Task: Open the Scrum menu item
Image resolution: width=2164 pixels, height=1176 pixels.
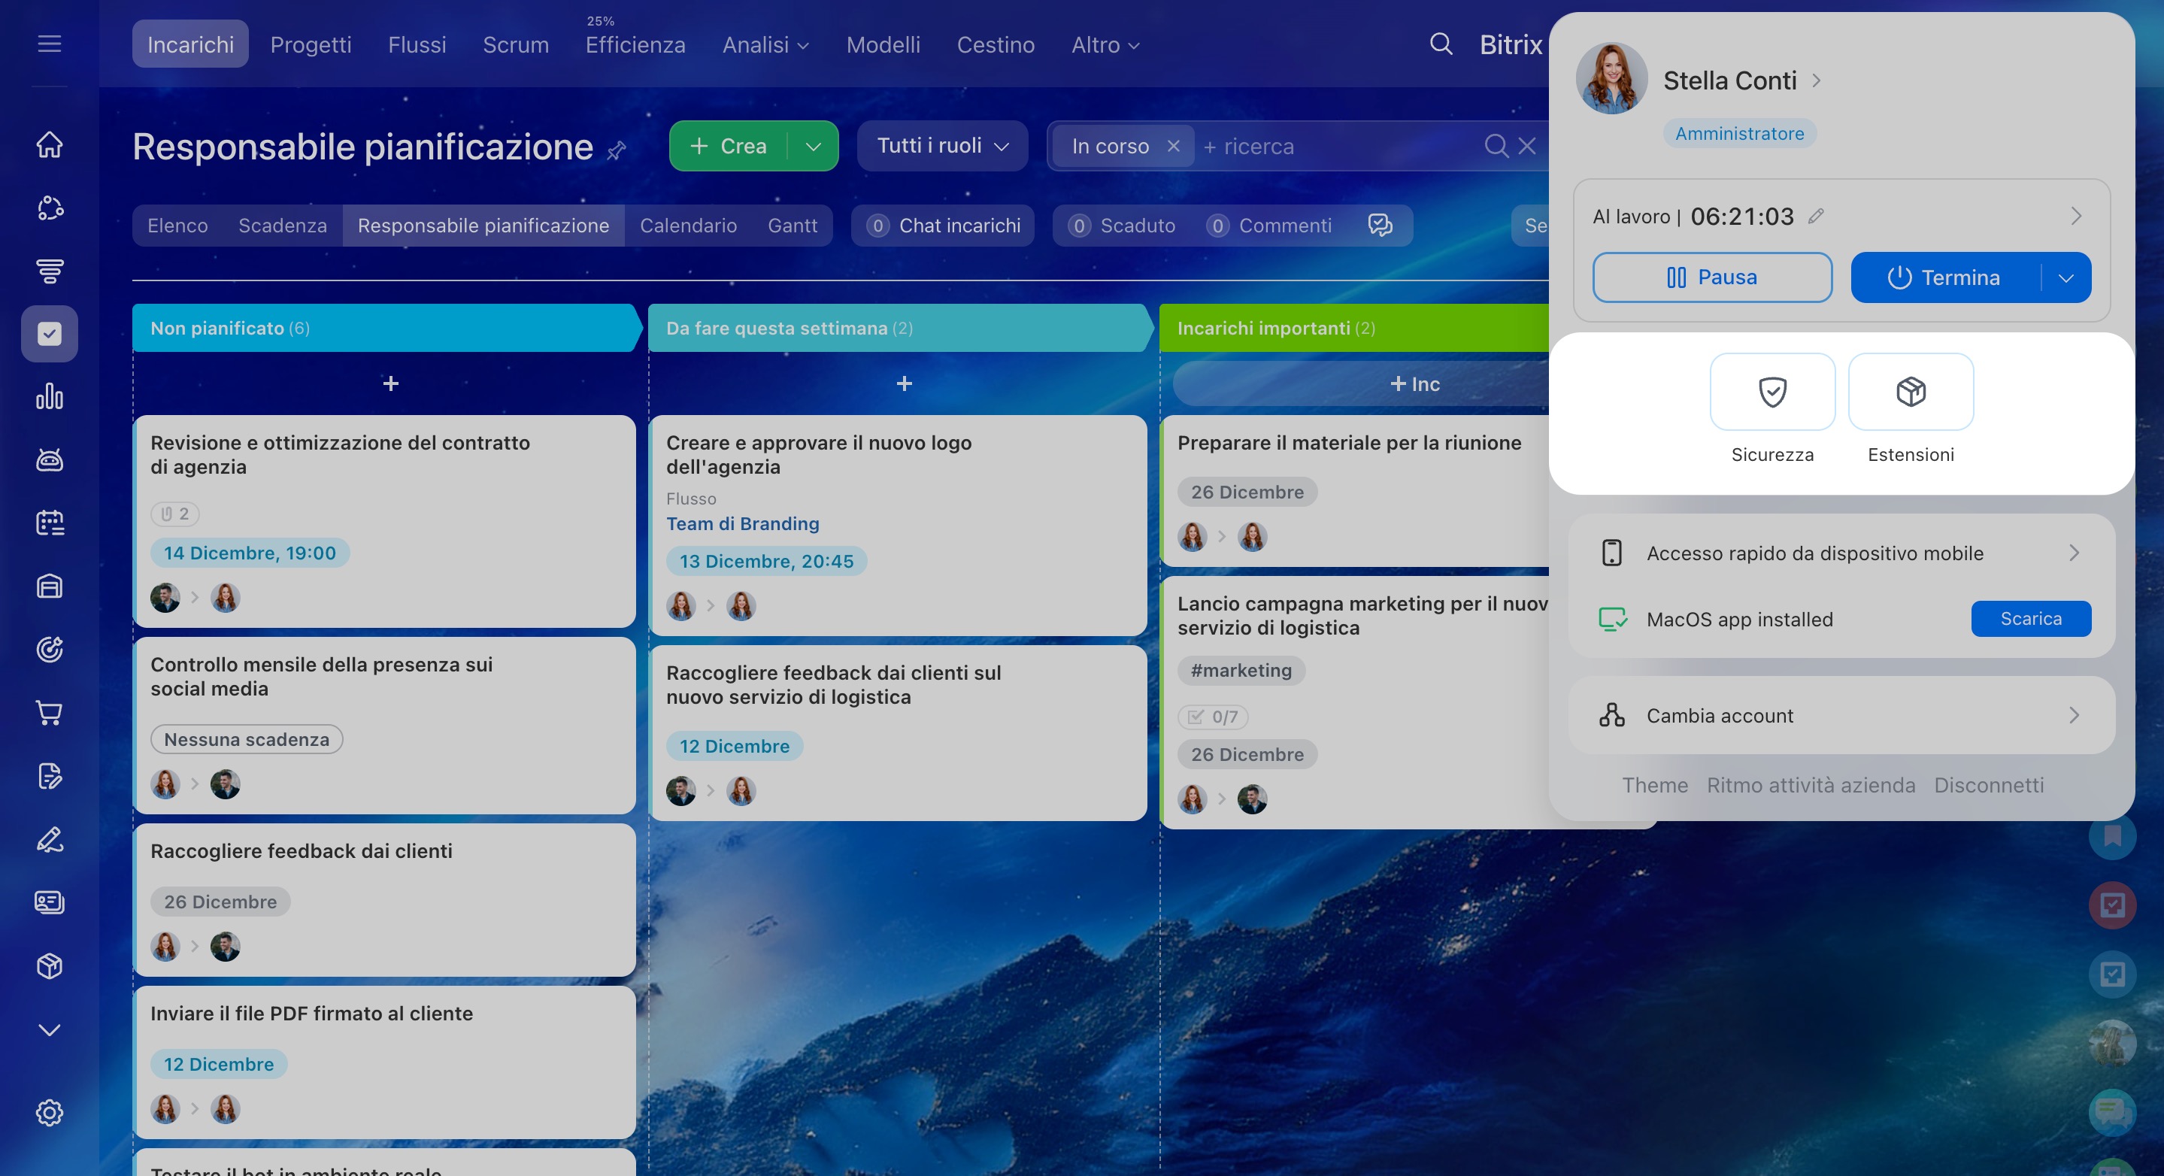Action: coord(515,44)
